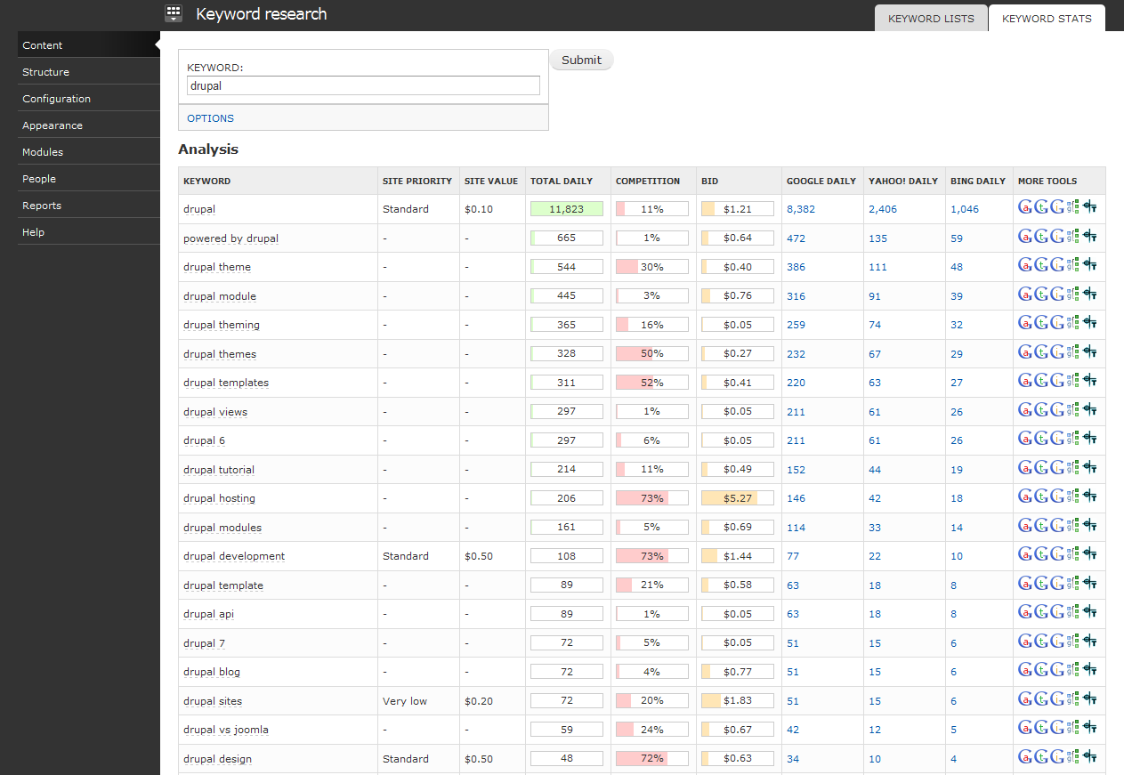1124x775 pixels.
Task: Open Google Insights icon for 'drupal theme'
Action: click(1057, 266)
